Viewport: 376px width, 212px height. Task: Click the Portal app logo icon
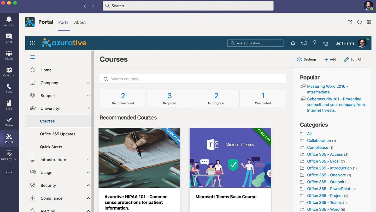tap(30, 22)
